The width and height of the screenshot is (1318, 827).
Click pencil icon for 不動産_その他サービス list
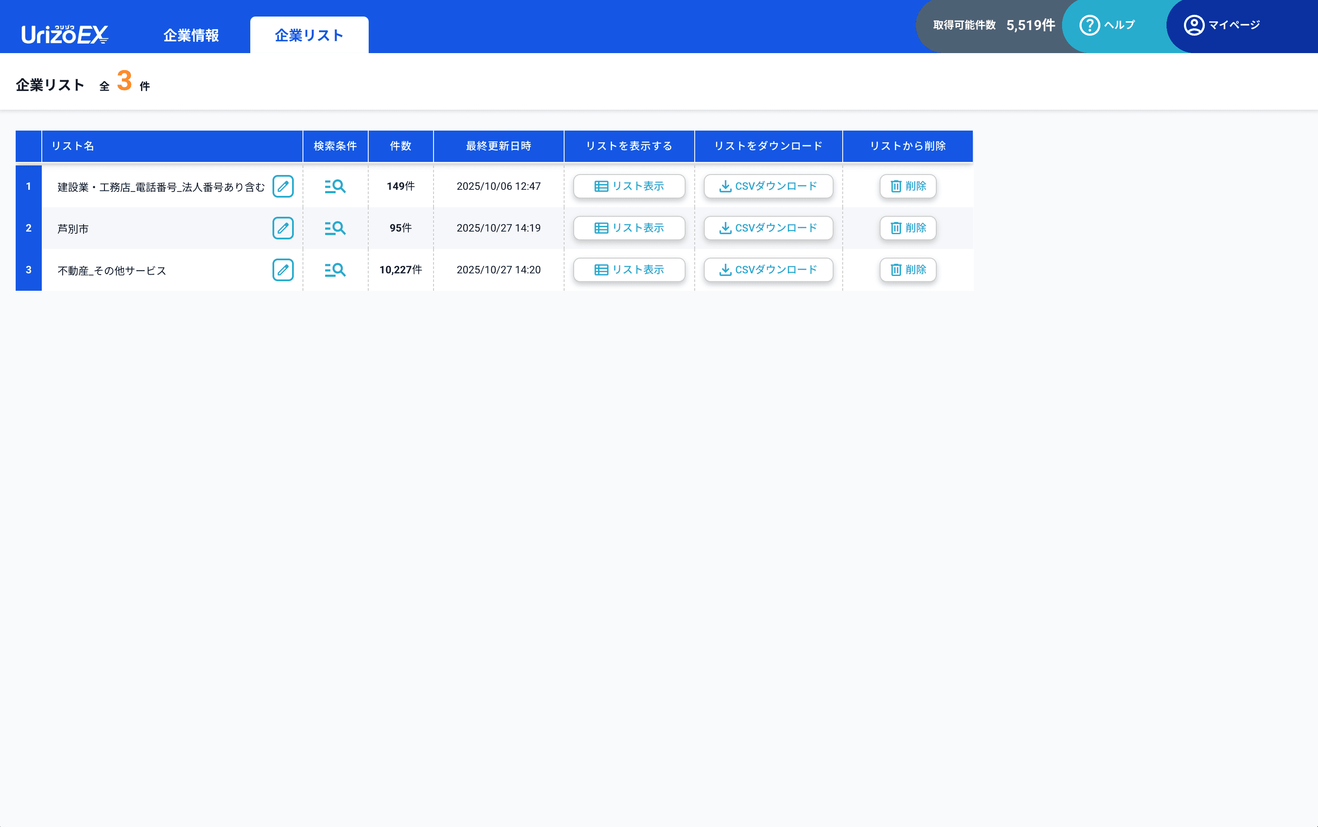point(283,270)
